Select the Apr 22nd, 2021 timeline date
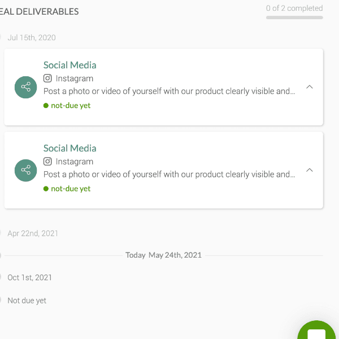 (33, 233)
